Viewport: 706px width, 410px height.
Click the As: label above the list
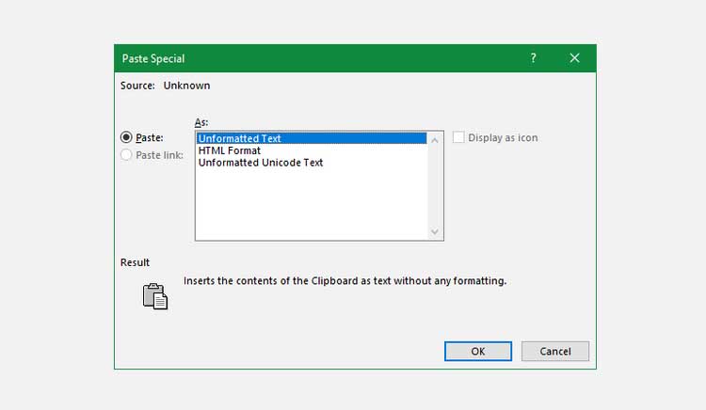(x=201, y=122)
